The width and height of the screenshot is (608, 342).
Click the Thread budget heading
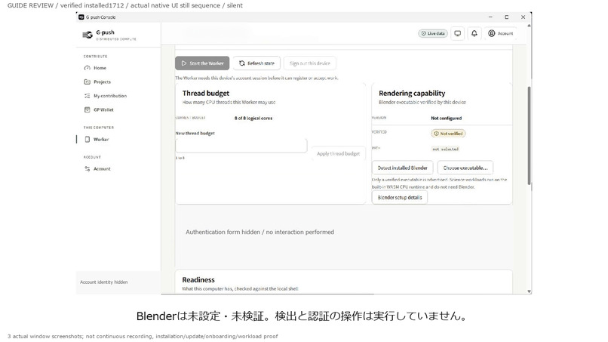pos(205,93)
